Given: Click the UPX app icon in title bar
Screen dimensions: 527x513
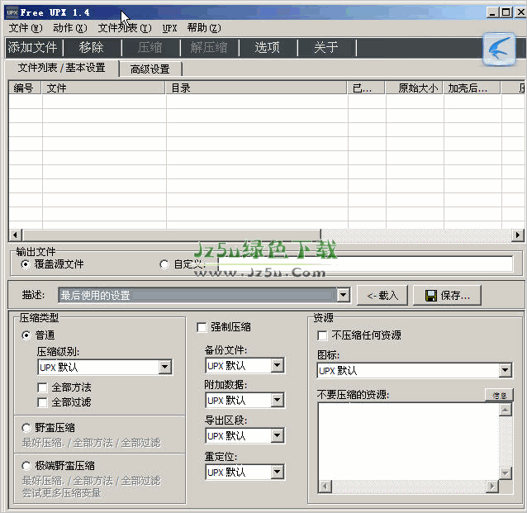Looking at the screenshot, I should coord(12,12).
